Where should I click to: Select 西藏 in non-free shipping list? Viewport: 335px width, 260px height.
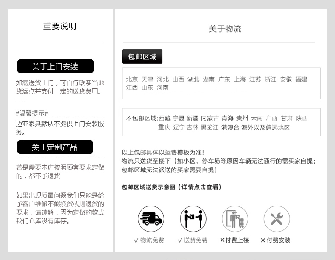[x=165, y=118]
